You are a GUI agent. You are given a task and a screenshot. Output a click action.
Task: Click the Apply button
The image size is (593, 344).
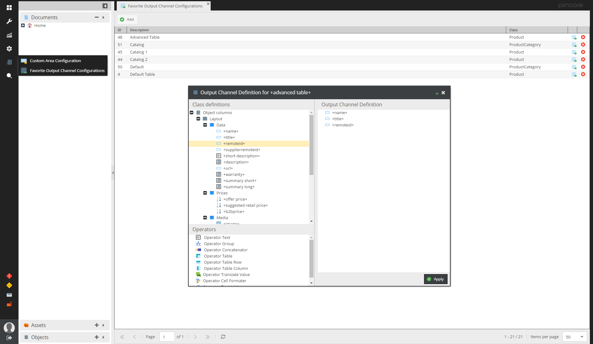(435, 279)
